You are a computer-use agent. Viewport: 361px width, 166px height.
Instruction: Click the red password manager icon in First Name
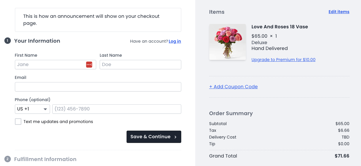89,65
